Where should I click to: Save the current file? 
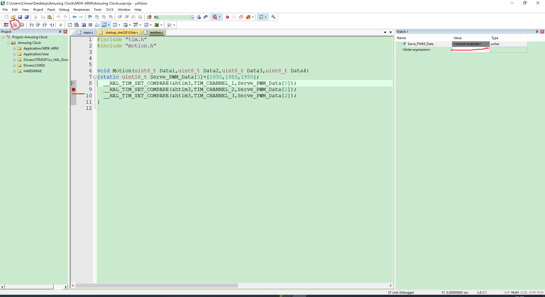coord(20,17)
